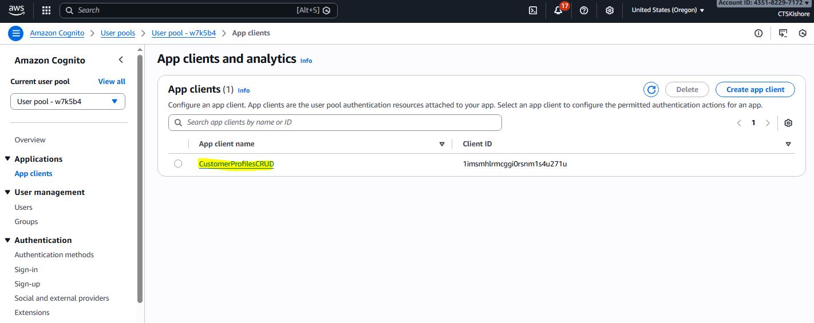This screenshot has width=814, height=323.
Task: Open the help question mark menu
Action: 584,10
